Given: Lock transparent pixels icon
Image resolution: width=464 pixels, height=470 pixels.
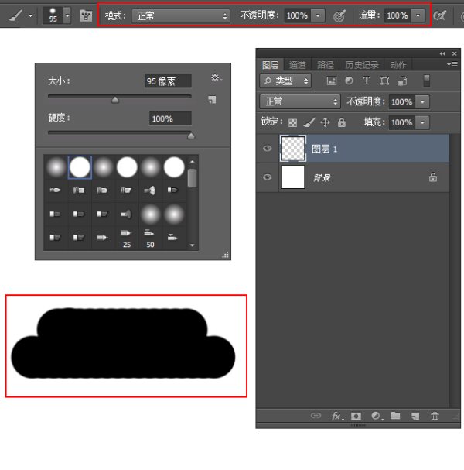Looking at the screenshot, I should click(292, 122).
